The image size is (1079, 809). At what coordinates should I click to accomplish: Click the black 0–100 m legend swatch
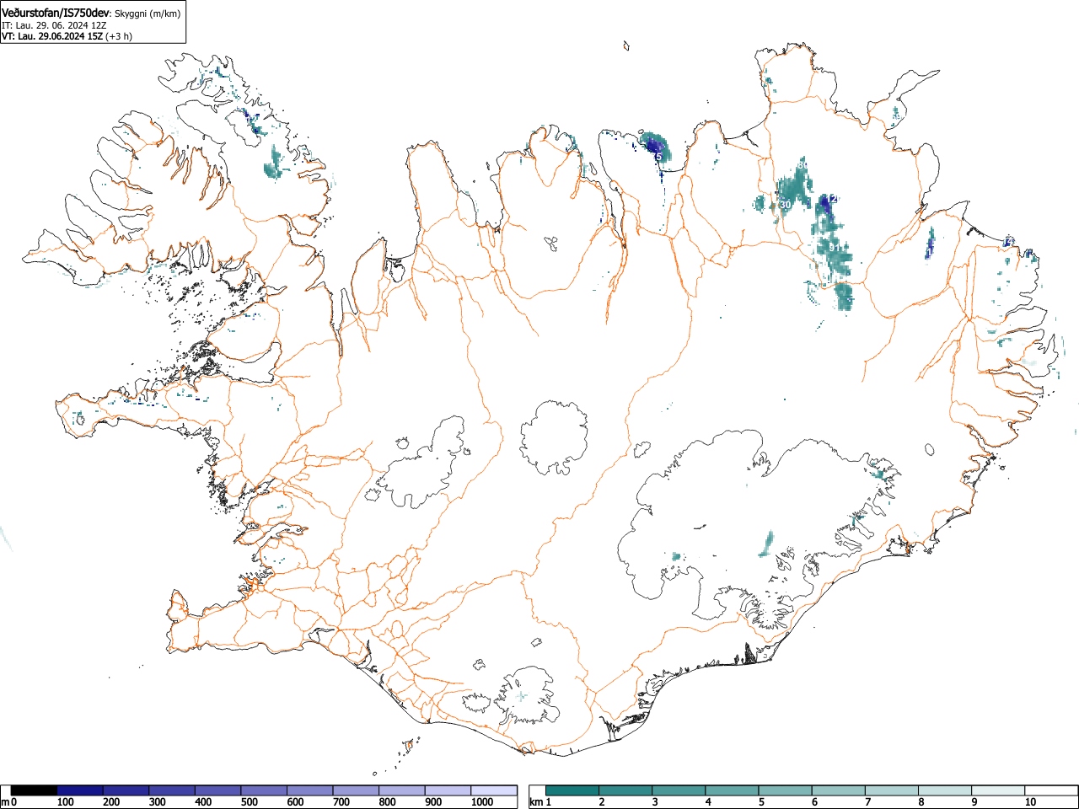click(35, 790)
